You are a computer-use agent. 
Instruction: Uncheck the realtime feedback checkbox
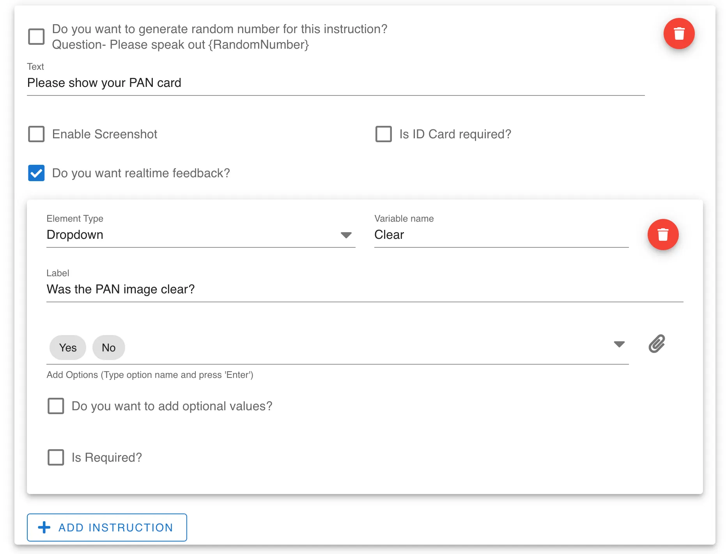36,173
